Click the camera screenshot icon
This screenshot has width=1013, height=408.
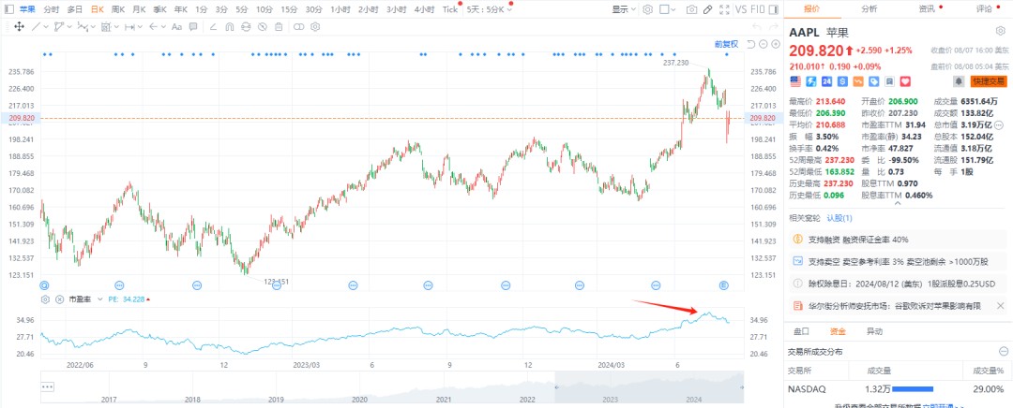click(x=691, y=8)
